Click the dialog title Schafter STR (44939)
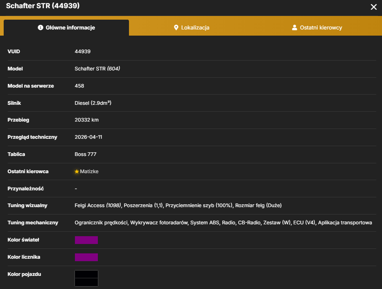The height and width of the screenshot is (289, 382). pos(43,6)
